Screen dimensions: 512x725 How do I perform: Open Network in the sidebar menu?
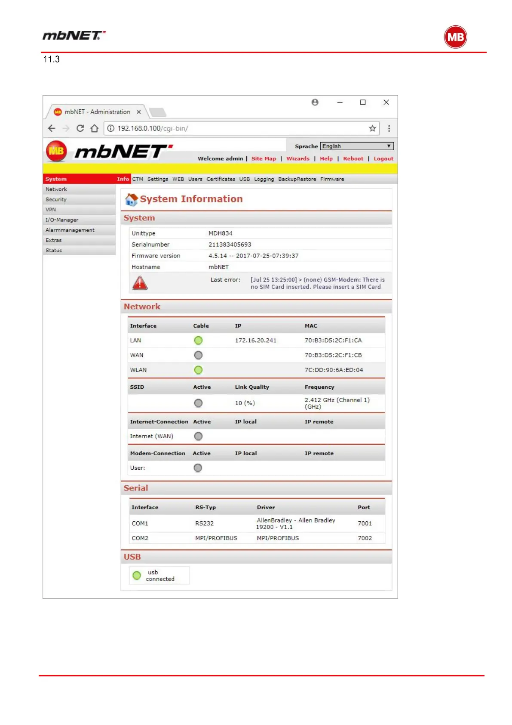(80, 189)
